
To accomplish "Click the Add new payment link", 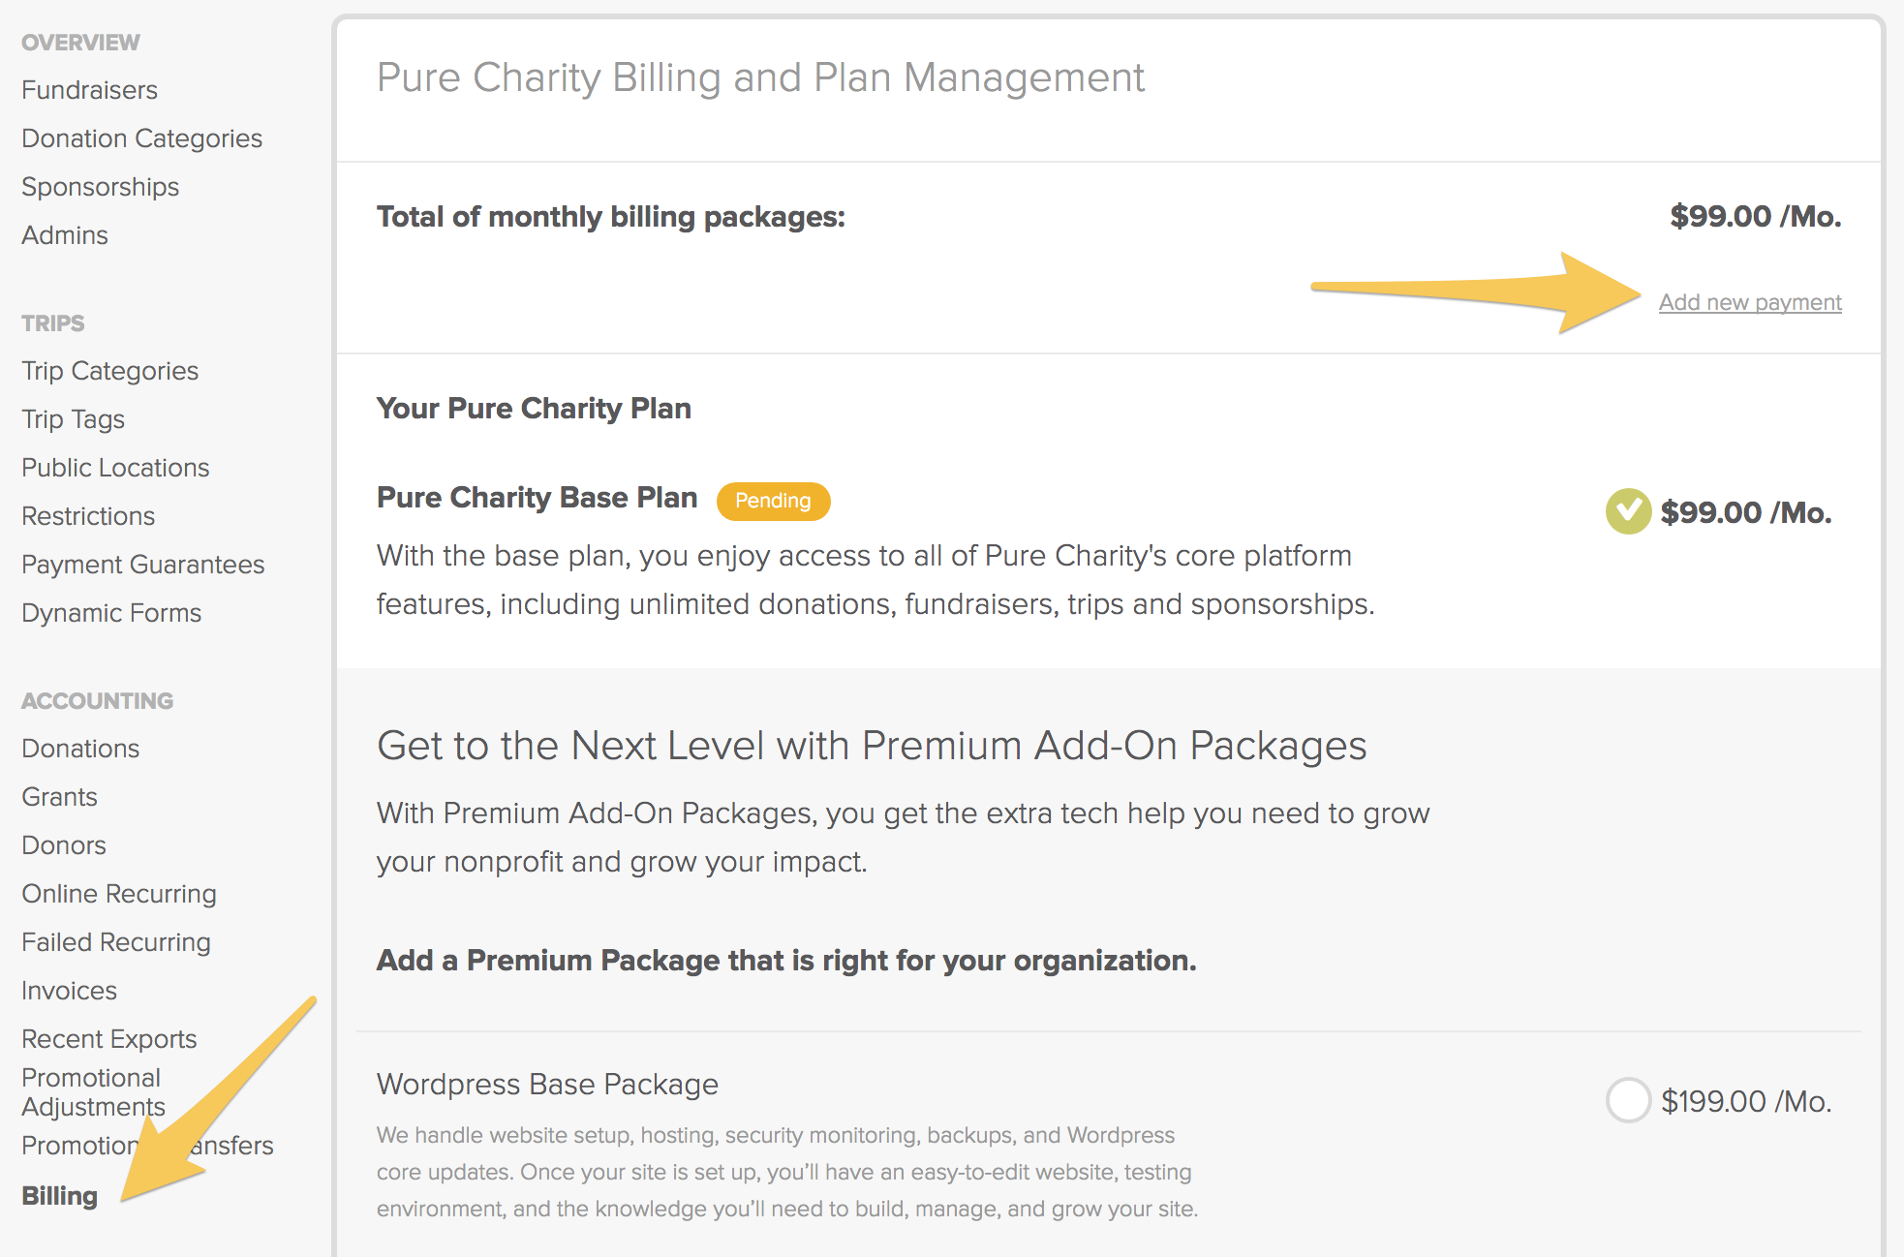I will [x=1750, y=302].
